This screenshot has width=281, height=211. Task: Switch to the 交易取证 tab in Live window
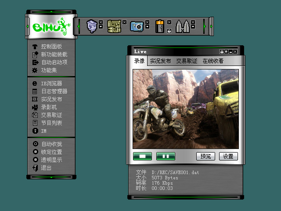[187, 61]
